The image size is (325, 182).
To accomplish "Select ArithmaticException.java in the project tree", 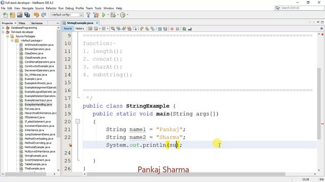I will click(x=39, y=45).
